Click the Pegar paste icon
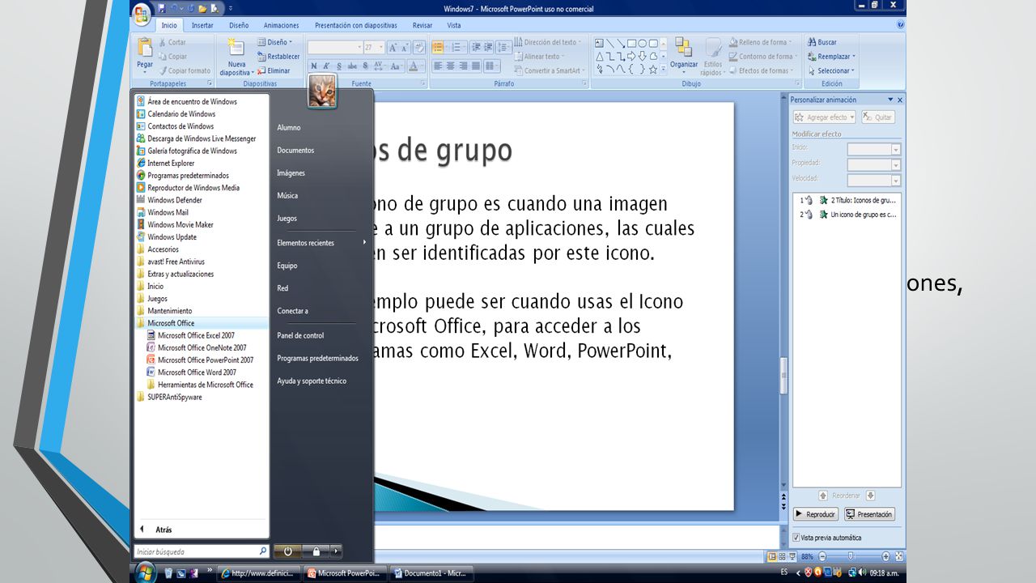This screenshot has width=1036, height=583. point(145,48)
